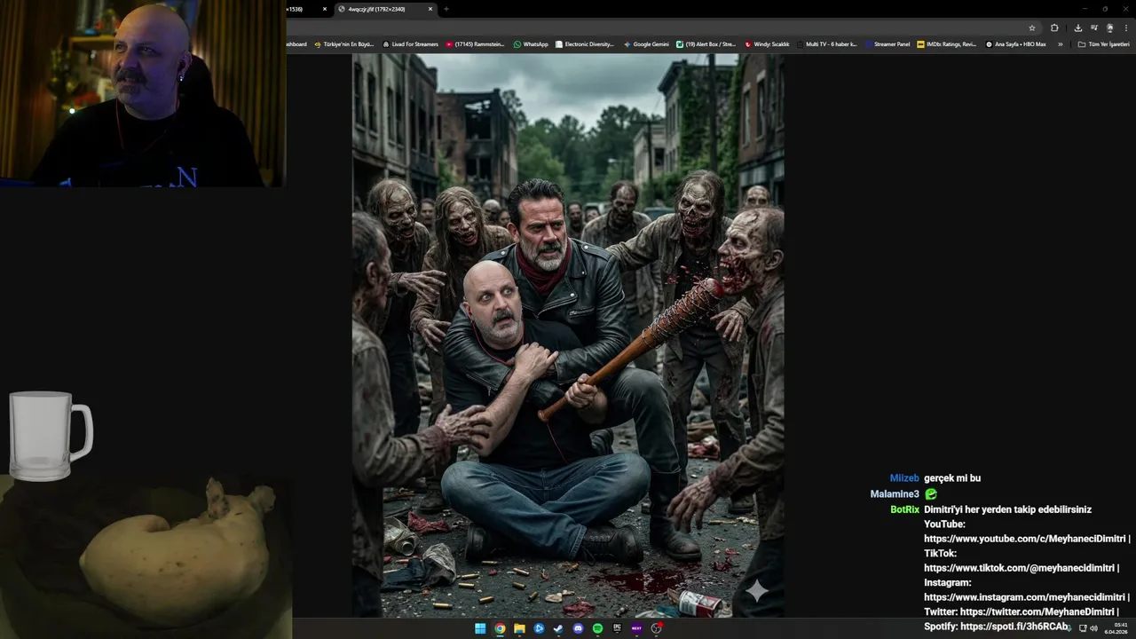
Task: Open OBS Studio from the taskbar
Action: (x=657, y=628)
